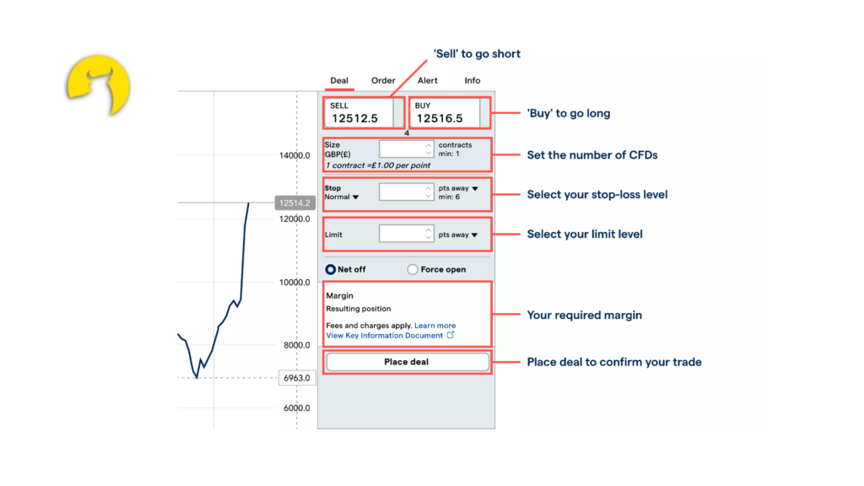Click the Size contracts input field
The height and width of the screenshot is (486, 864).
click(x=402, y=150)
